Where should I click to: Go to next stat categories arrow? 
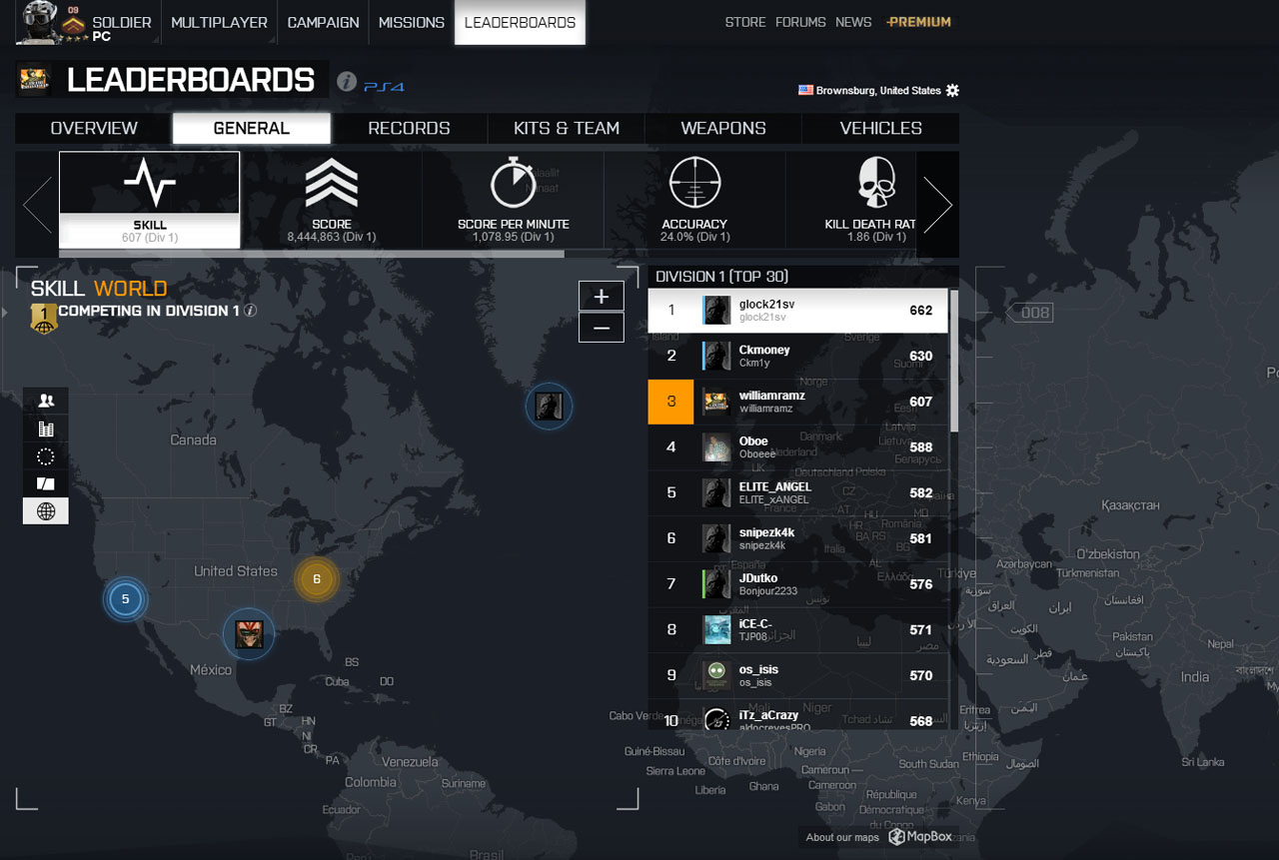click(937, 205)
